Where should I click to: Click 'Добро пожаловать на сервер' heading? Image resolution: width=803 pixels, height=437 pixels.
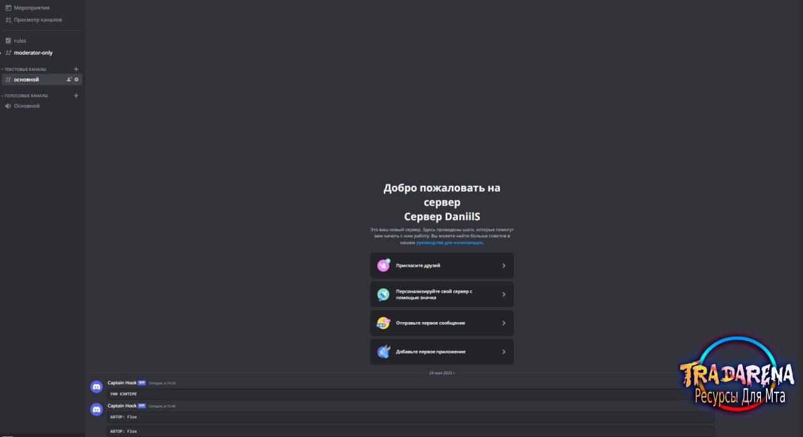(x=442, y=195)
